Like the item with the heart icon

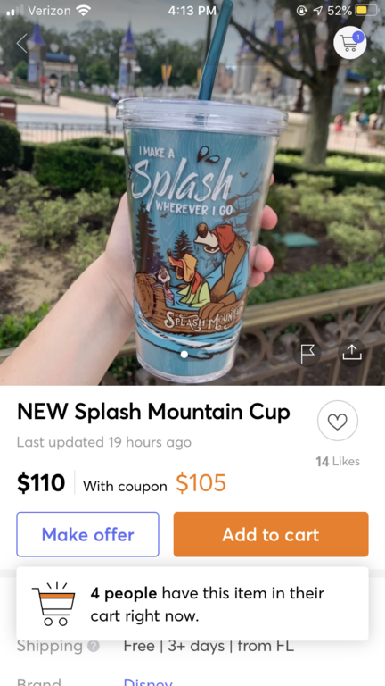tap(338, 421)
